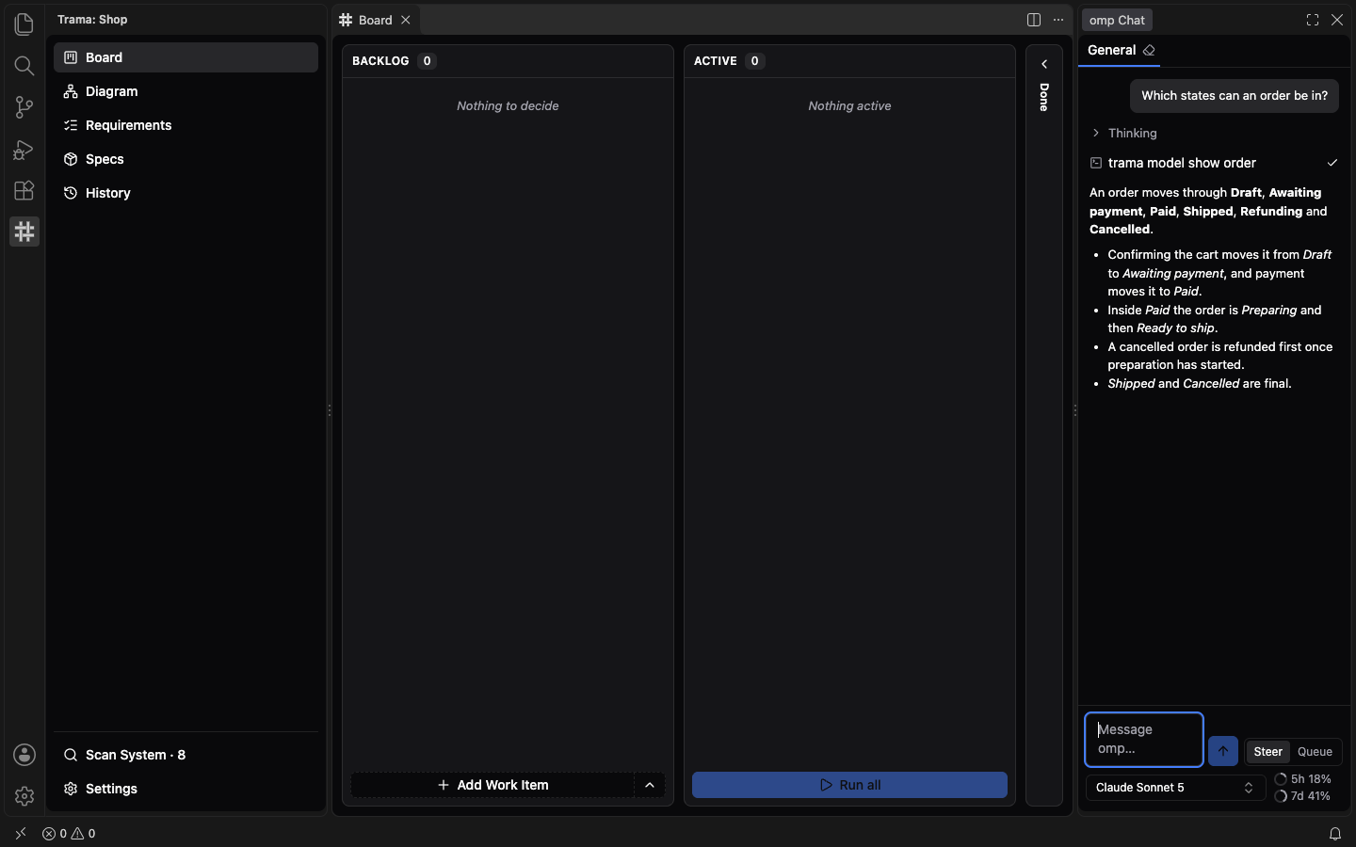Screen dimensions: 1356x847
Task: Focus the Message omp input field
Action: 1144,740
